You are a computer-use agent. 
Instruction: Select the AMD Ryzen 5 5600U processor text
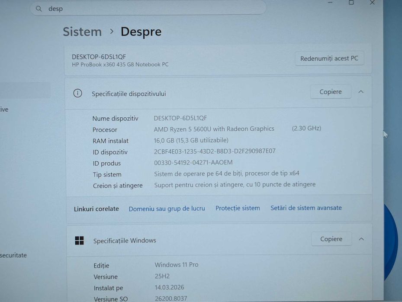(x=214, y=129)
